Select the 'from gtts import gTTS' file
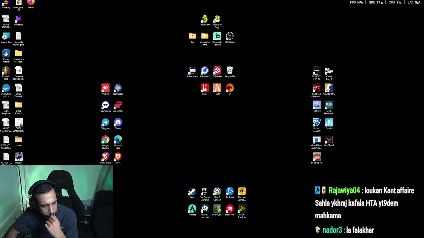 coord(19,39)
